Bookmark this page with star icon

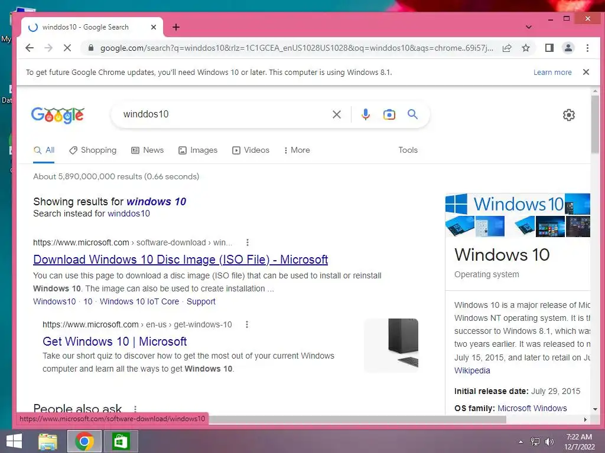(525, 48)
